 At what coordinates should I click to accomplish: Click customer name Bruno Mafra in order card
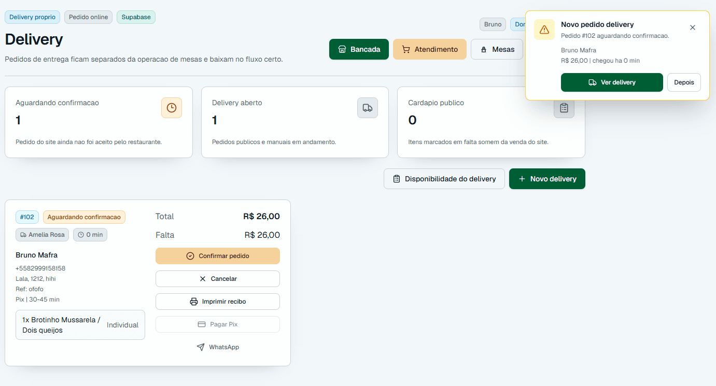(37, 255)
